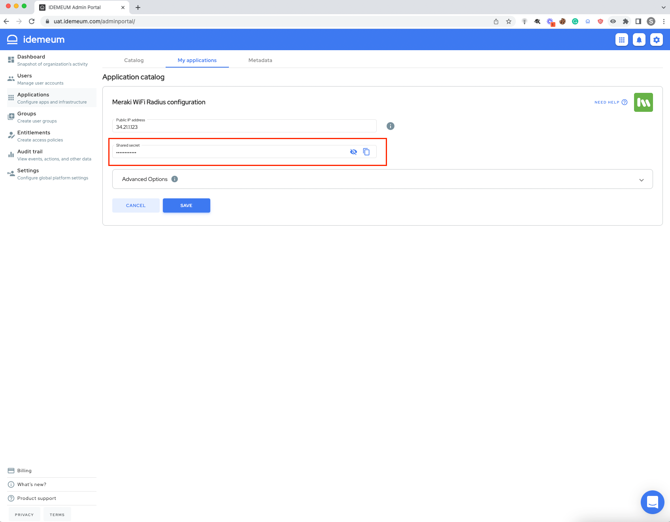Click the Public IP address field

(x=244, y=126)
